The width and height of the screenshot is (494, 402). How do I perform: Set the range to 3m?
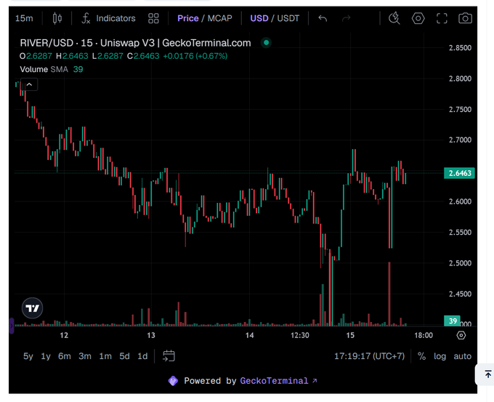point(85,356)
